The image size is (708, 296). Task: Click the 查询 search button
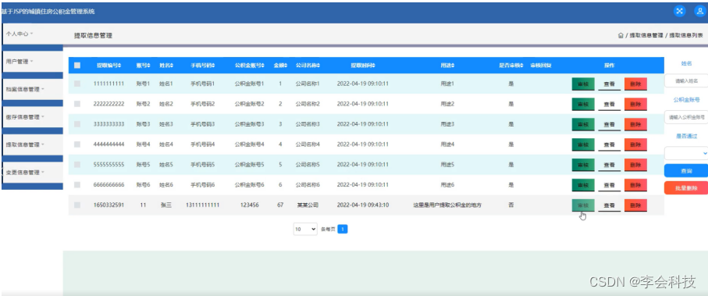coord(686,170)
